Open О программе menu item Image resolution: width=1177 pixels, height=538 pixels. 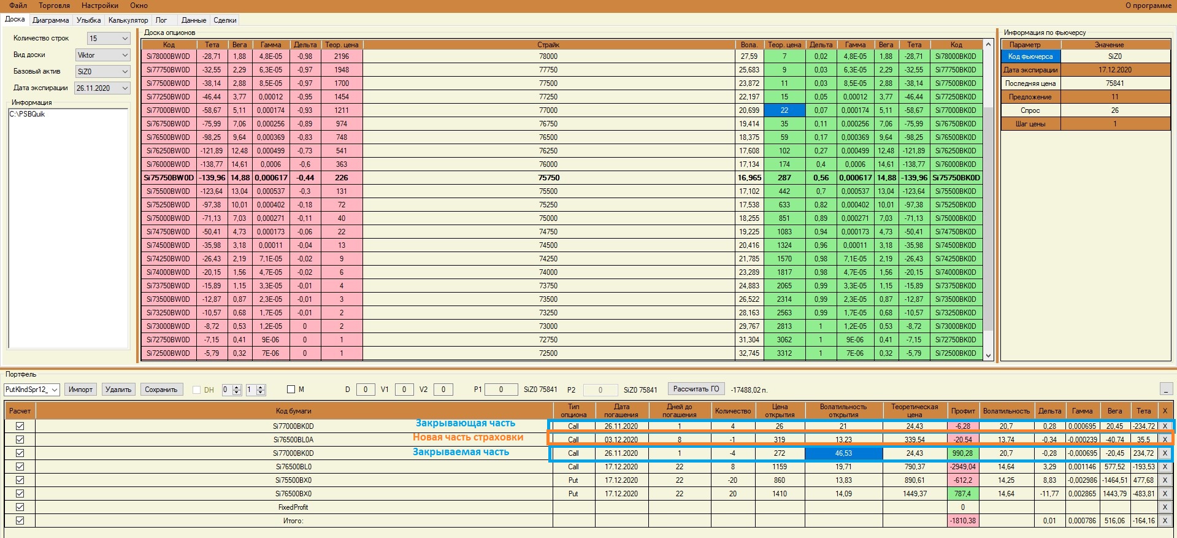point(1148,6)
